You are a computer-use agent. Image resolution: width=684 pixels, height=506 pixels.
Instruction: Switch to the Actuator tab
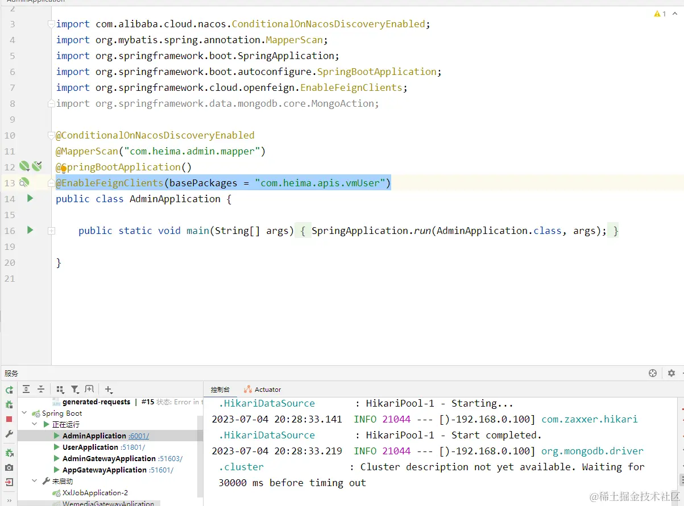263,390
